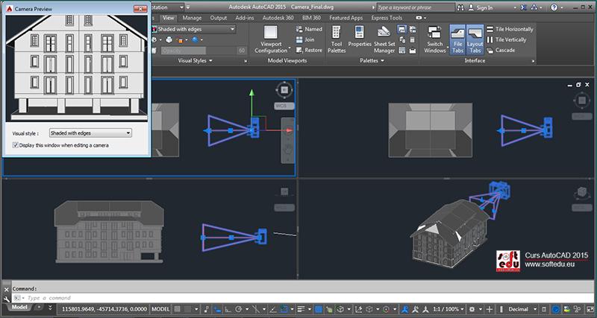Open the BIM 360 ribbon tab
This screenshot has width=597, height=318.
(311, 18)
